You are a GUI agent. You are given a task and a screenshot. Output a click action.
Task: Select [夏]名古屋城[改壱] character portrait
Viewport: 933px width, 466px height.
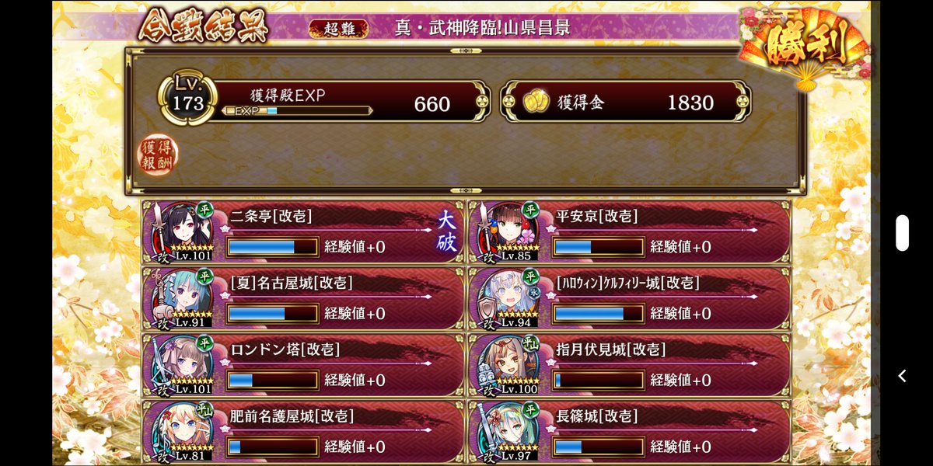tap(181, 298)
